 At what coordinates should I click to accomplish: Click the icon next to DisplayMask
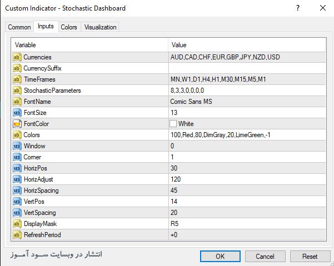click(17, 224)
